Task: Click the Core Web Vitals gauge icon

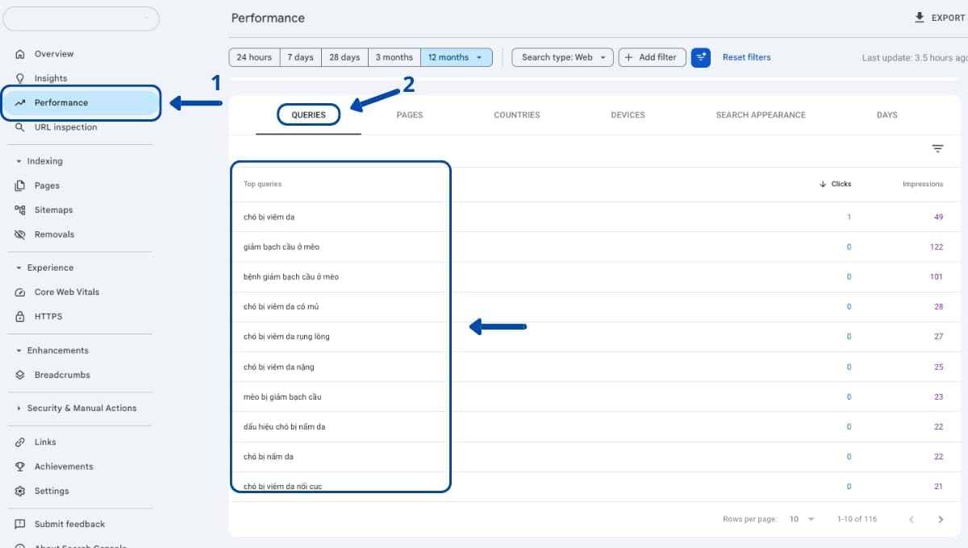Action: pyautogui.click(x=20, y=292)
